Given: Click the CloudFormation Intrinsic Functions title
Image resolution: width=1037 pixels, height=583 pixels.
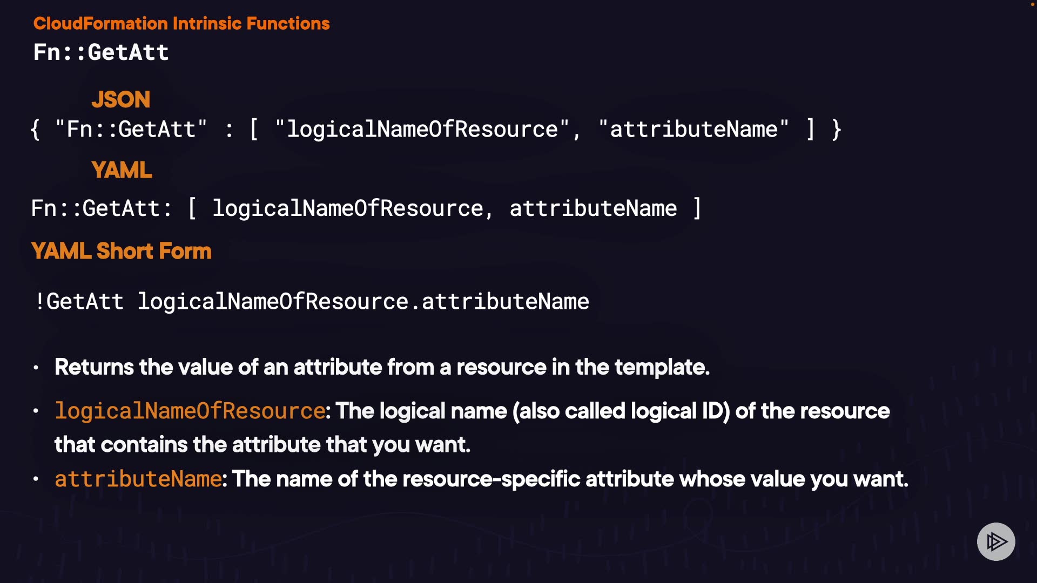Looking at the screenshot, I should [x=181, y=23].
